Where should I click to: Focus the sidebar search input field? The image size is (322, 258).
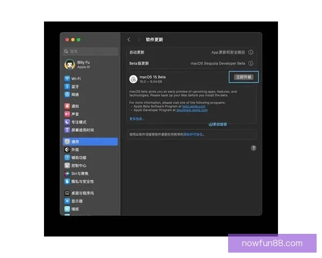[x=90, y=52]
